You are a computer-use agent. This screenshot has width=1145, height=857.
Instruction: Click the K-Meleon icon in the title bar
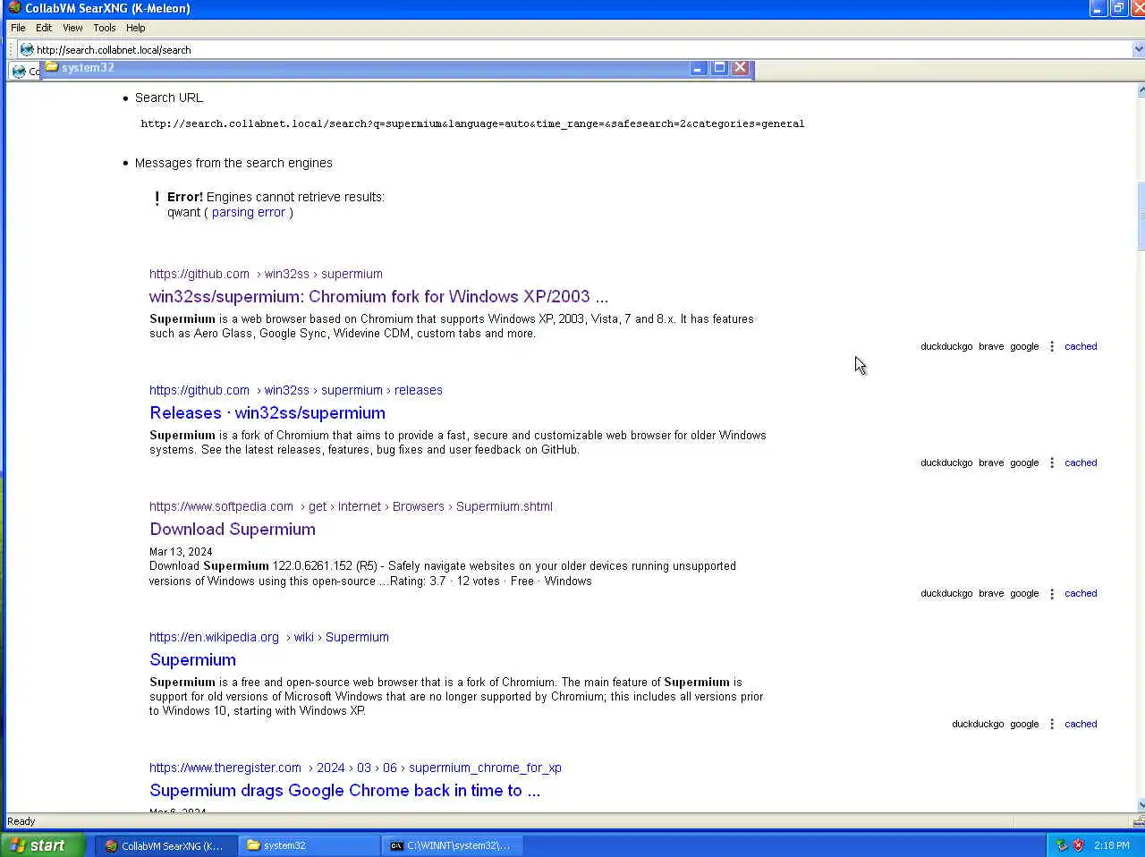(x=13, y=8)
